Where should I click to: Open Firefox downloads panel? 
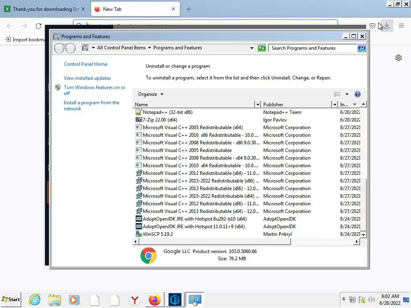pyautogui.click(x=387, y=26)
